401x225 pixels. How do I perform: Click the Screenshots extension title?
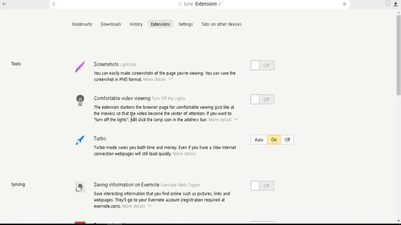point(106,64)
